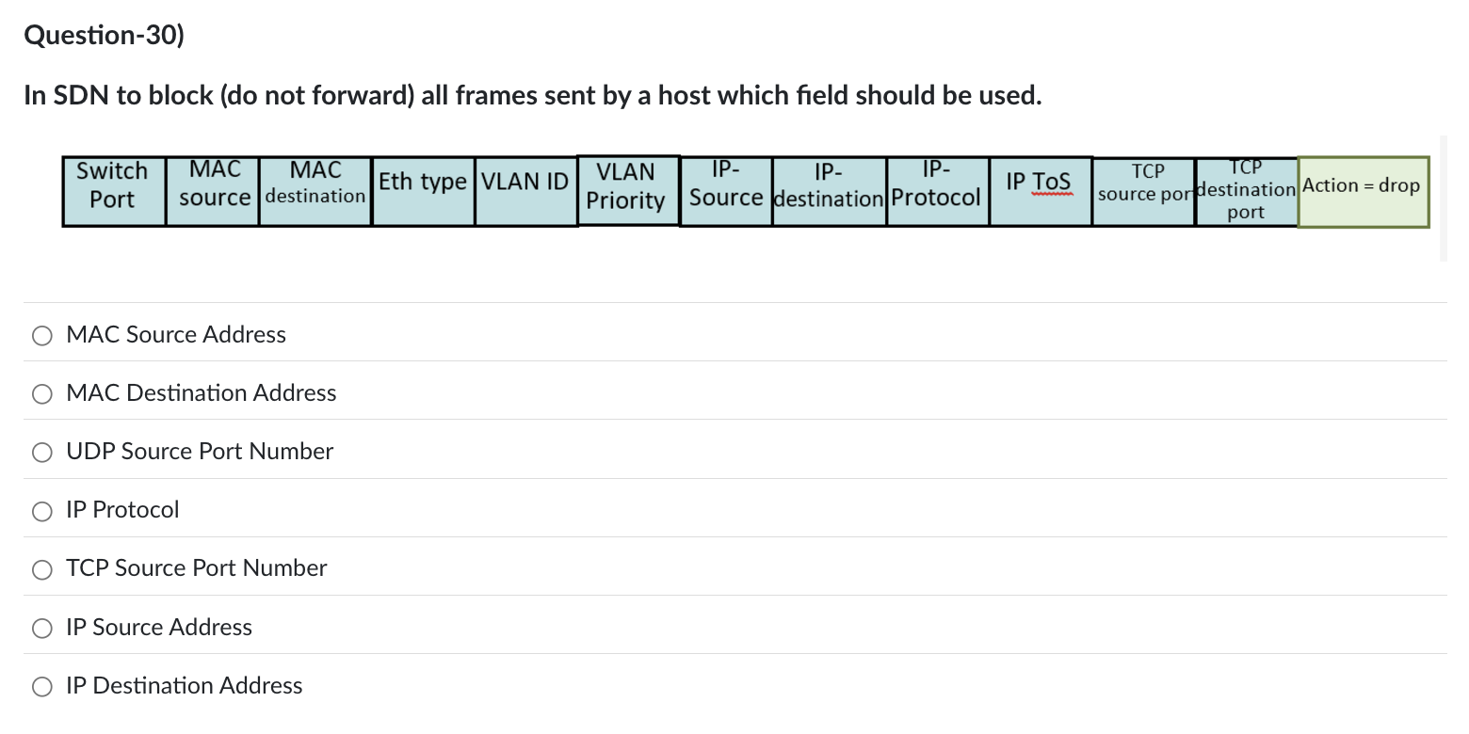The image size is (1469, 734).
Task: Click the TCP destination port cell
Action: pyautogui.click(x=1246, y=190)
